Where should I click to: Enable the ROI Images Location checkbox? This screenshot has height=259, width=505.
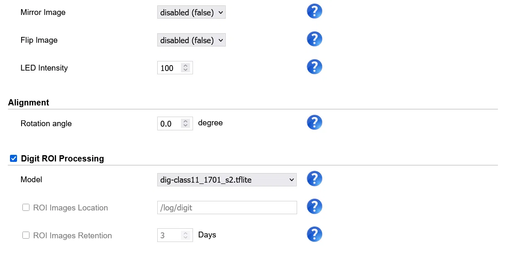coord(26,207)
